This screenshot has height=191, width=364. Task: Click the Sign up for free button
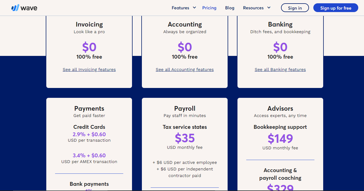336,8
